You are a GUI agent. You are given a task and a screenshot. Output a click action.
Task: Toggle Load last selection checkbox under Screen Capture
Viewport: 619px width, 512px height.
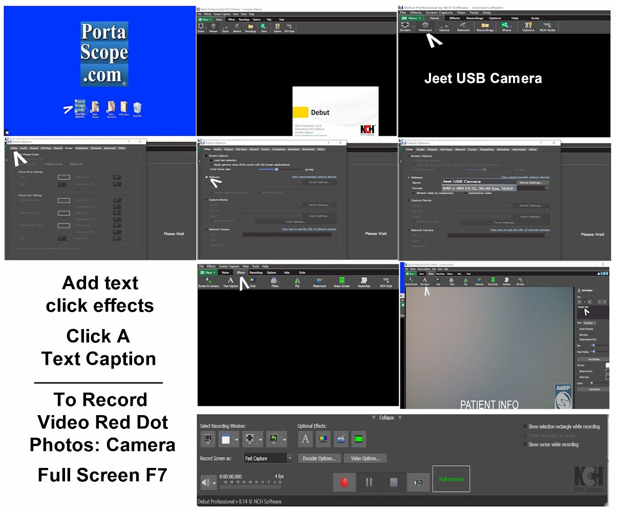point(211,160)
